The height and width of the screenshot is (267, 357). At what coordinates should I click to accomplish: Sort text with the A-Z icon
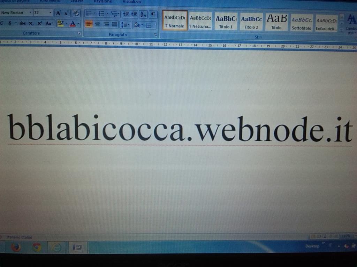point(143,15)
